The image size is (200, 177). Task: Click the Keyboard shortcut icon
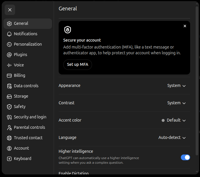9,159
